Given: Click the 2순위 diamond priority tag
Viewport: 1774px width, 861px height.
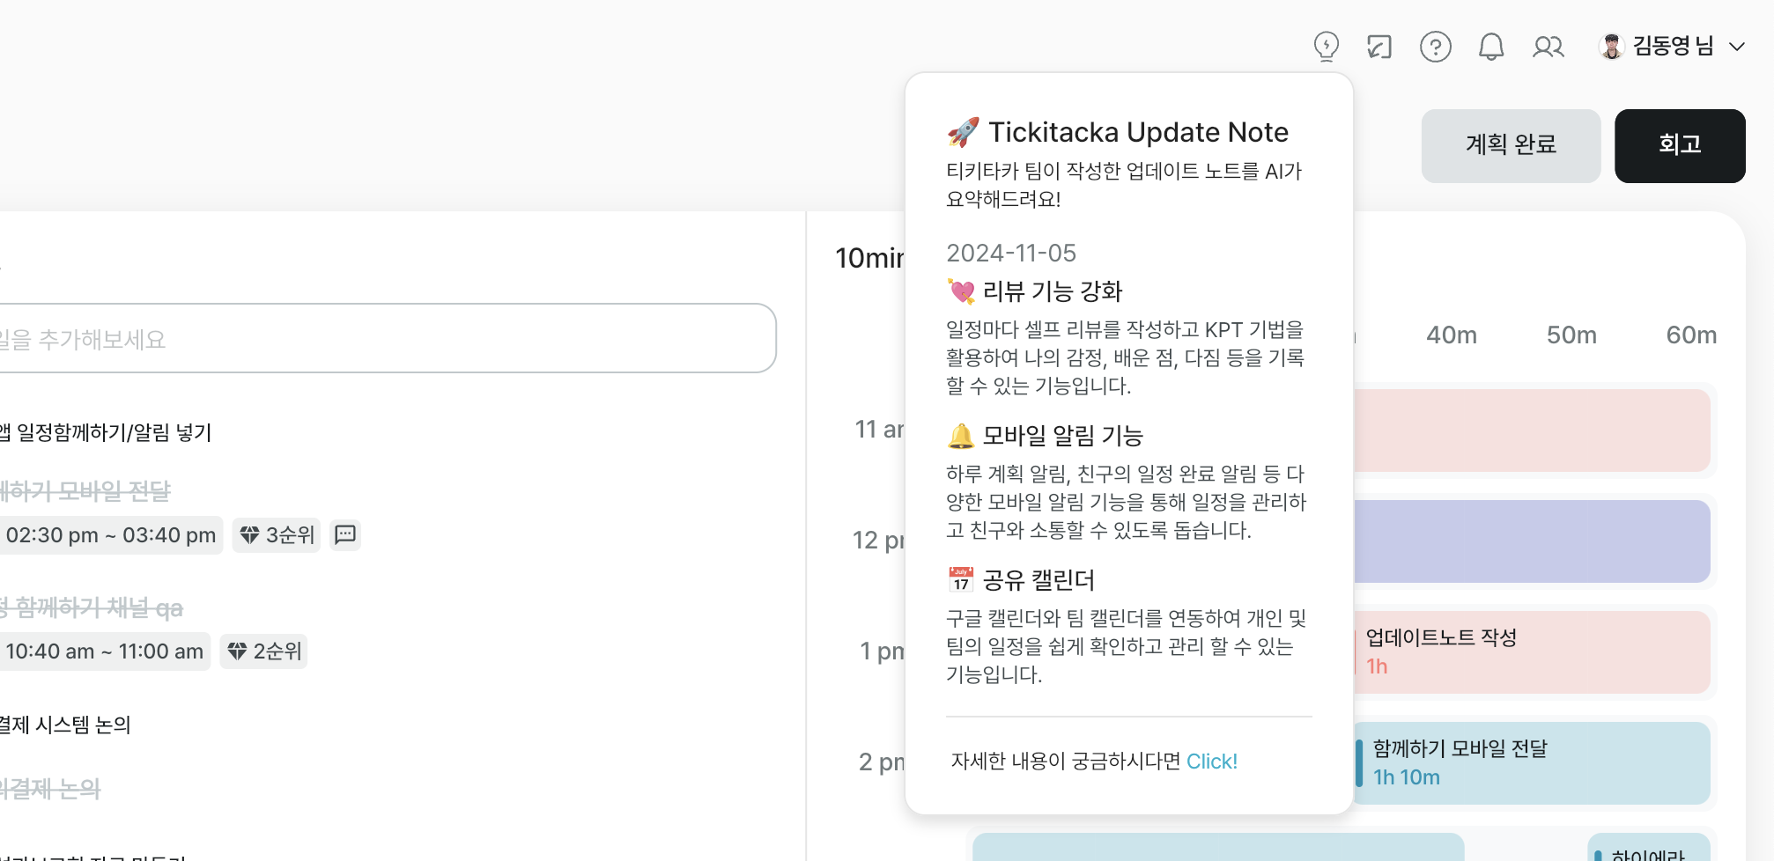Looking at the screenshot, I should [263, 651].
